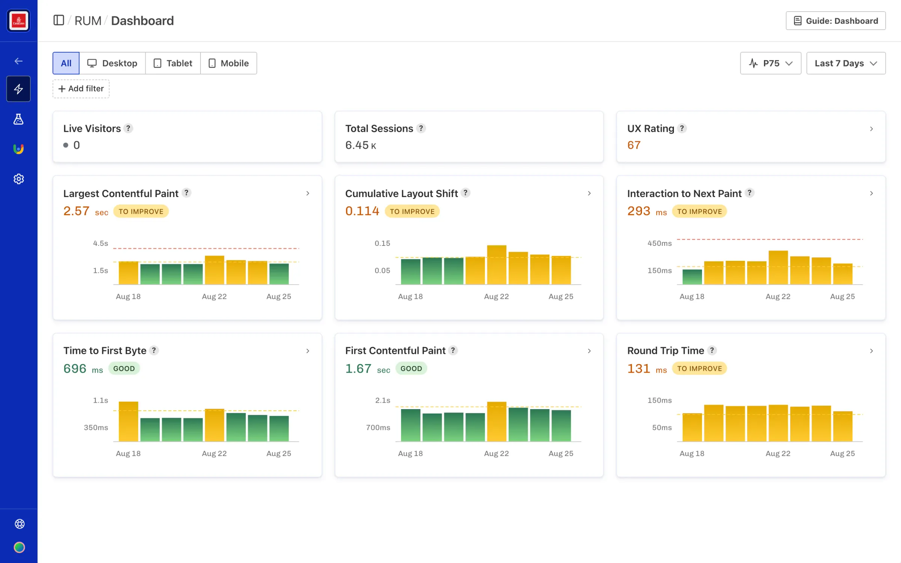Click the INP TO IMPROVE badge
Image resolution: width=901 pixels, height=563 pixels.
coord(699,211)
